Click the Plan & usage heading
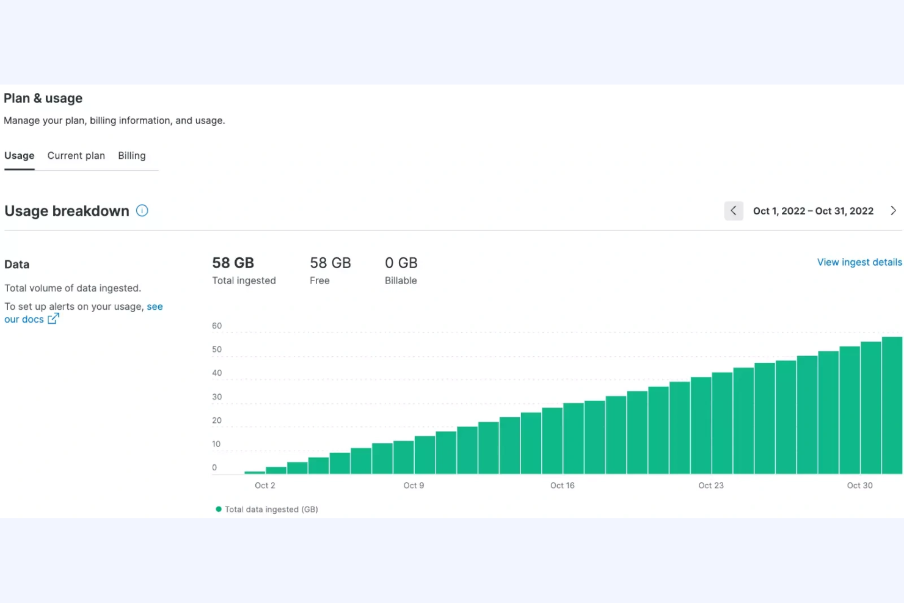 point(43,98)
